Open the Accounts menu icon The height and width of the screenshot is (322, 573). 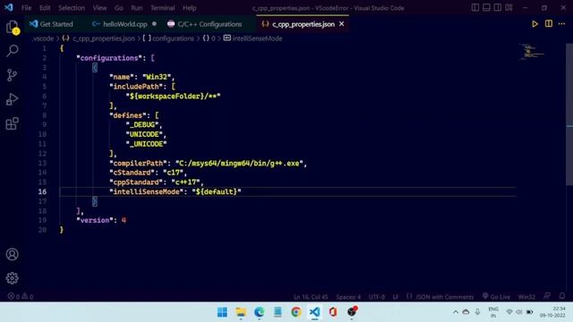[x=12, y=254]
